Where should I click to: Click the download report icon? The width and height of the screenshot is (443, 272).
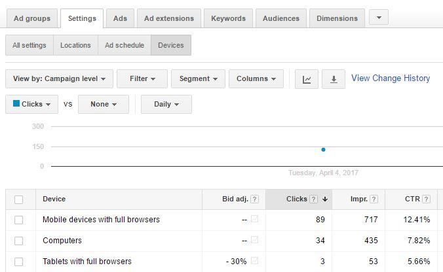click(334, 79)
